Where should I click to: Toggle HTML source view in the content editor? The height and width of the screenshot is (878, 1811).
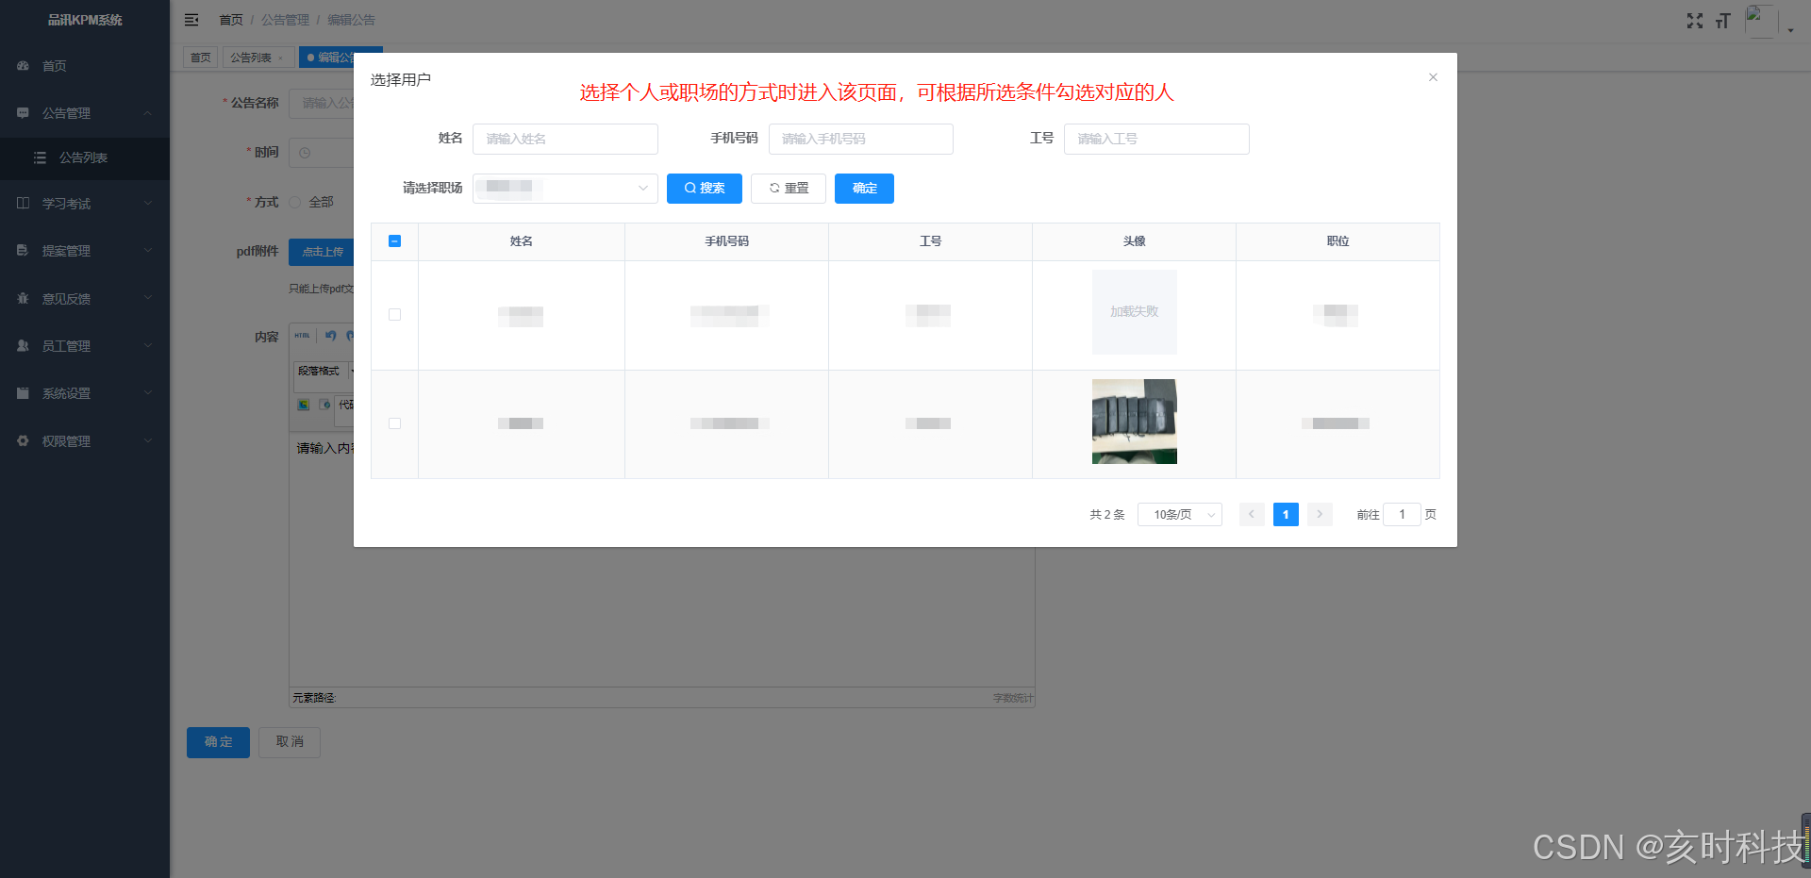(302, 336)
